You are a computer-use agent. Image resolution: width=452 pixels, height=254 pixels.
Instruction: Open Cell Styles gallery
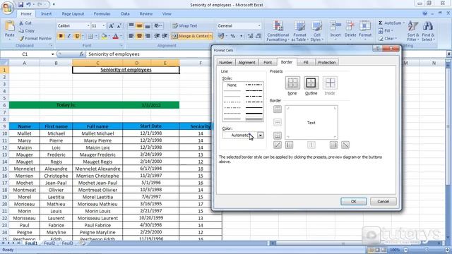point(317,31)
